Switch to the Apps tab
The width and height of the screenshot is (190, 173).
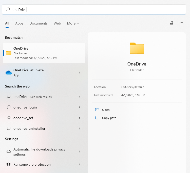(x=19, y=23)
